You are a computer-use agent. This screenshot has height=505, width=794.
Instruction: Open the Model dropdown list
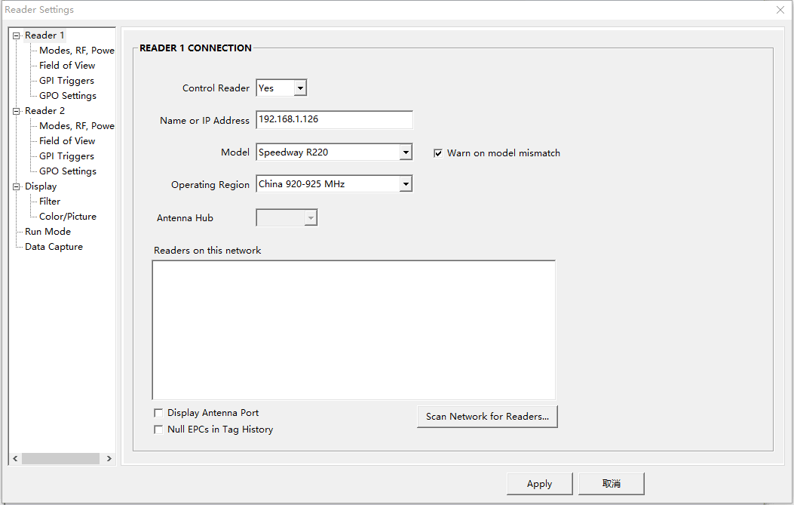(x=406, y=152)
